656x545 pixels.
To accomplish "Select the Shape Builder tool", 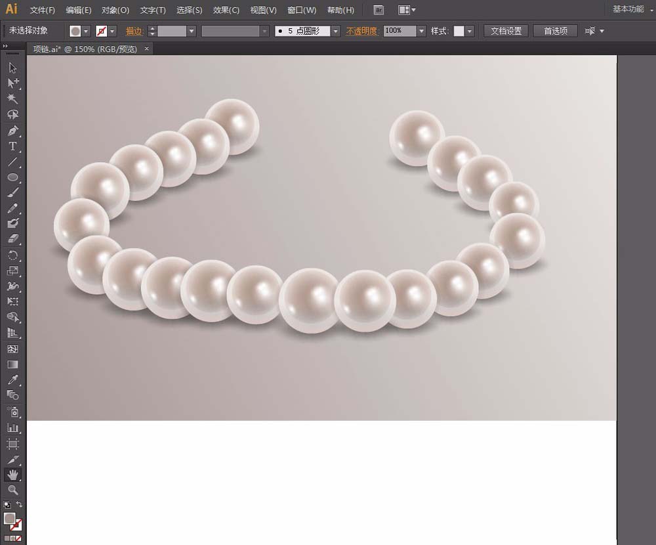I will pyautogui.click(x=12, y=317).
